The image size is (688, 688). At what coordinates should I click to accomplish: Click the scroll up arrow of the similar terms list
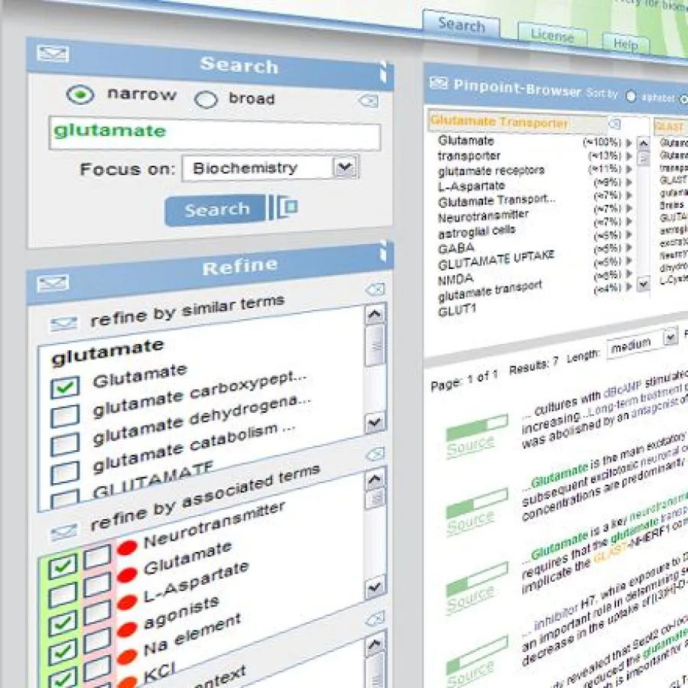tap(375, 313)
